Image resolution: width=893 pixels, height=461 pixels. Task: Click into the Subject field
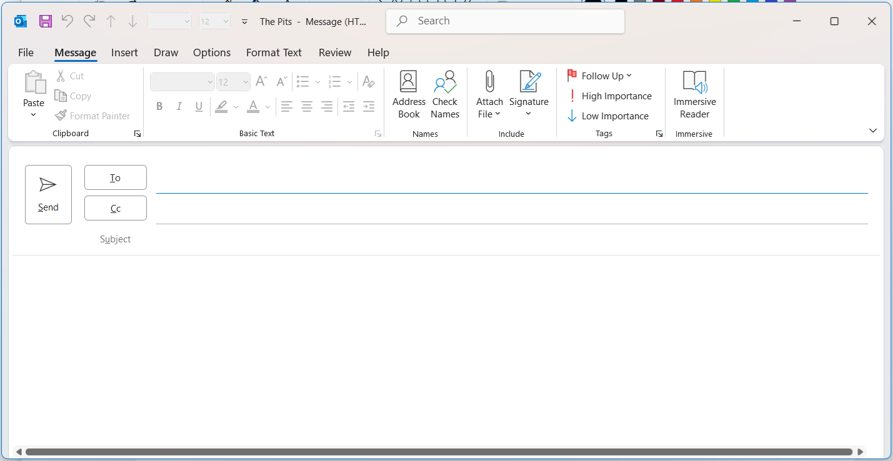pos(512,239)
